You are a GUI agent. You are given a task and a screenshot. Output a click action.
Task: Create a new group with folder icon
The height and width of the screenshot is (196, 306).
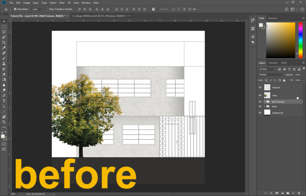(288, 193)
